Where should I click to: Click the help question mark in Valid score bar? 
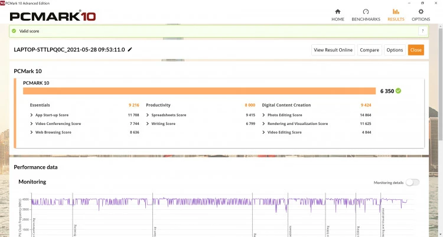tap(423, 31)
